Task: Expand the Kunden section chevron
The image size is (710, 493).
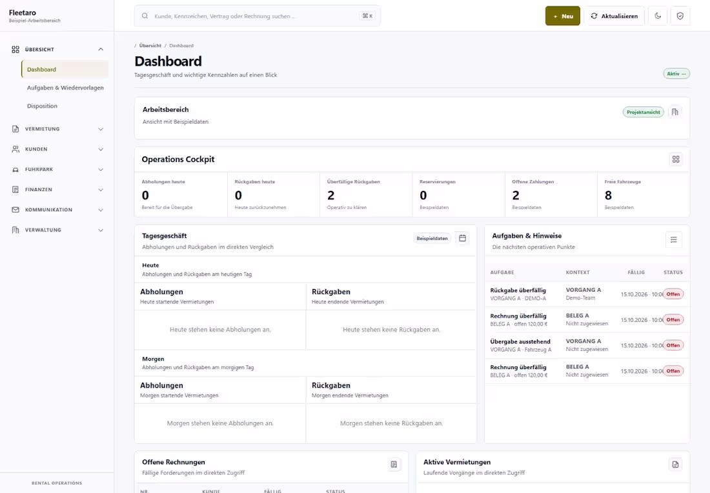Action: (x=101, y=149)
